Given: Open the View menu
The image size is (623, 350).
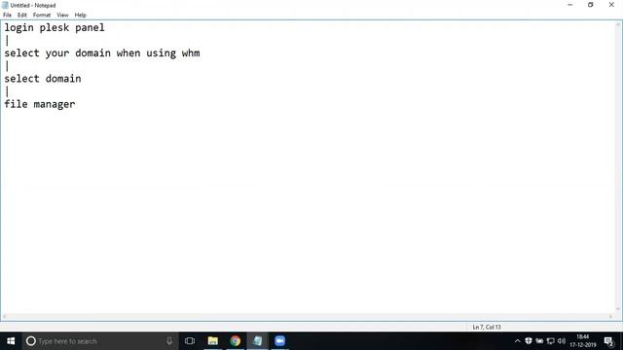Looking at the screenshot, I should (x=62, y=16).
